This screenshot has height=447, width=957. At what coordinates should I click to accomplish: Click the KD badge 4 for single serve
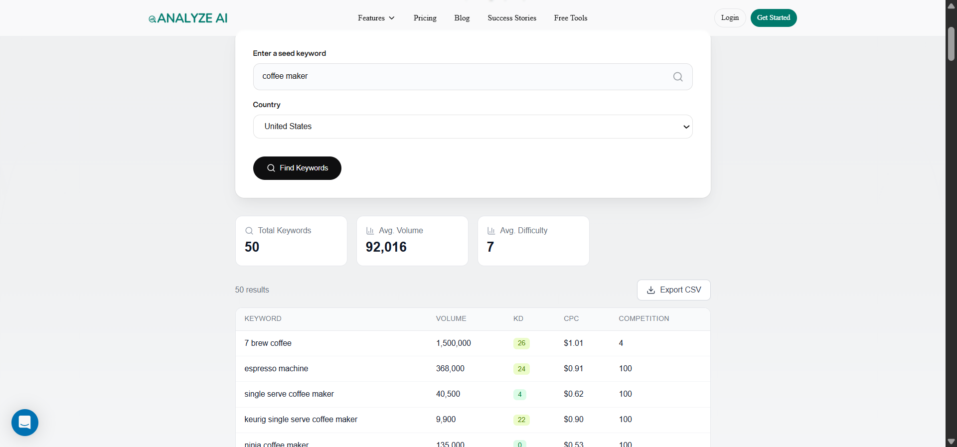click(520, 394)
